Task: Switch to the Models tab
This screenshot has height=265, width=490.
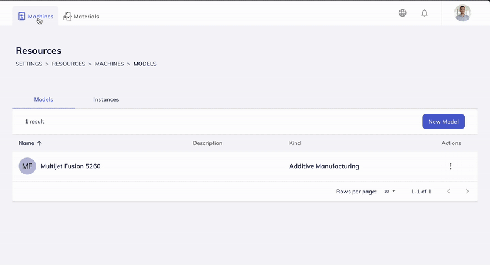Action: [43, 100]
